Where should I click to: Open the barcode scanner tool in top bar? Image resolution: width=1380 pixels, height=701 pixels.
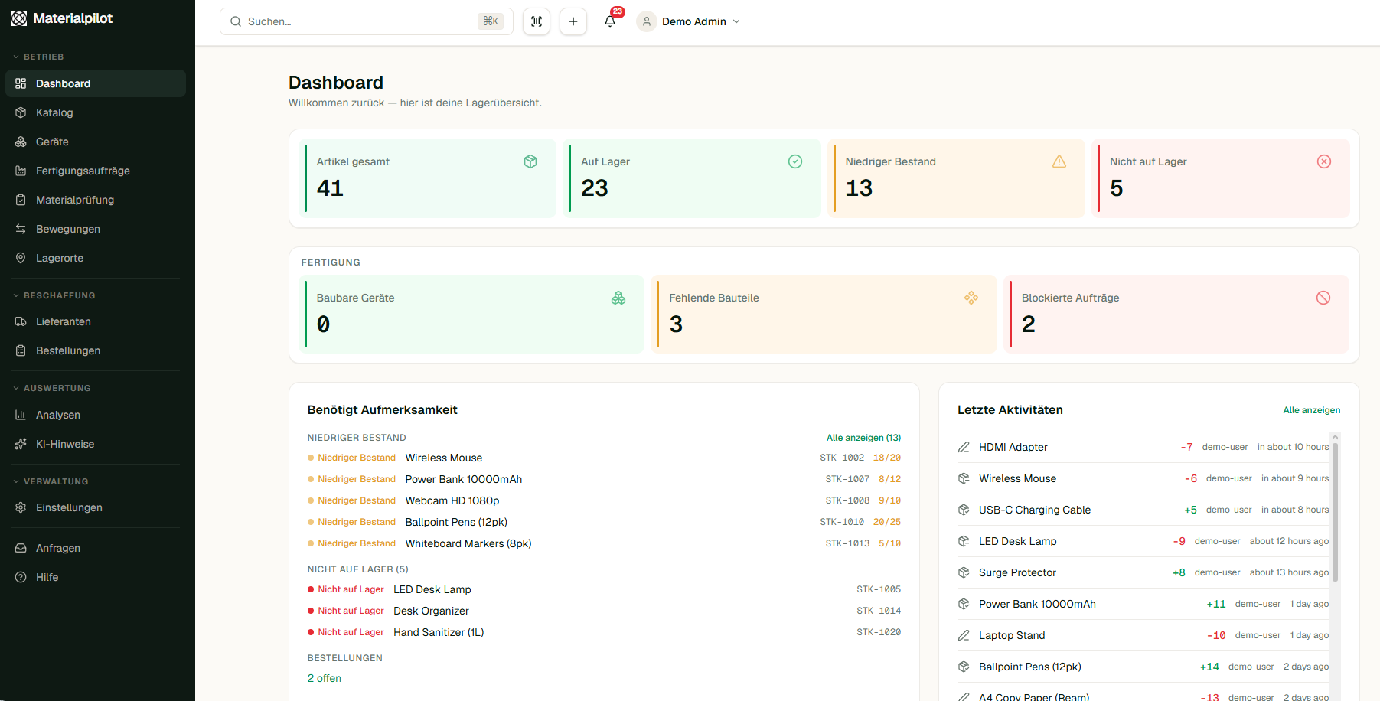click(537, 21)
